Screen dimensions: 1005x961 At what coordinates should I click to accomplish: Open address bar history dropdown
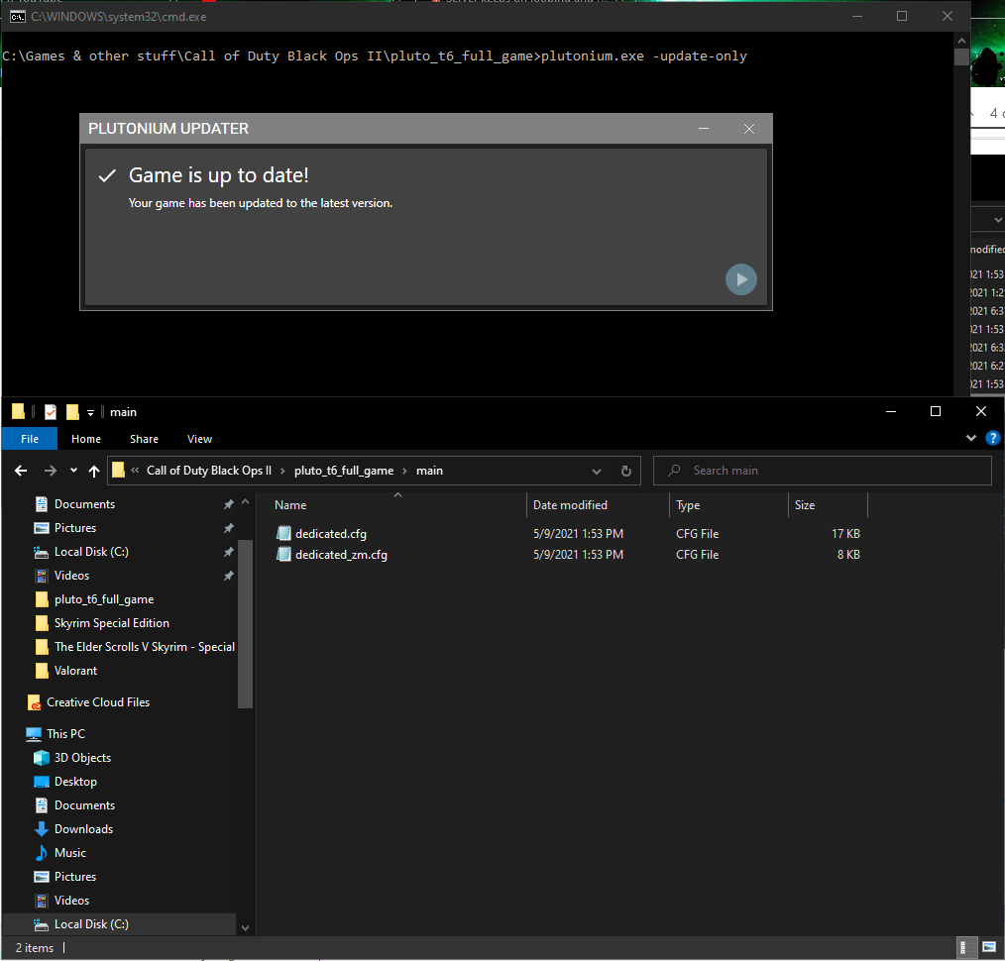[596, 471]
